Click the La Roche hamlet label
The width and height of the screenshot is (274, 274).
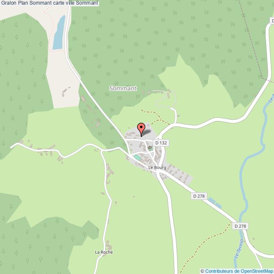coord(104,252)
